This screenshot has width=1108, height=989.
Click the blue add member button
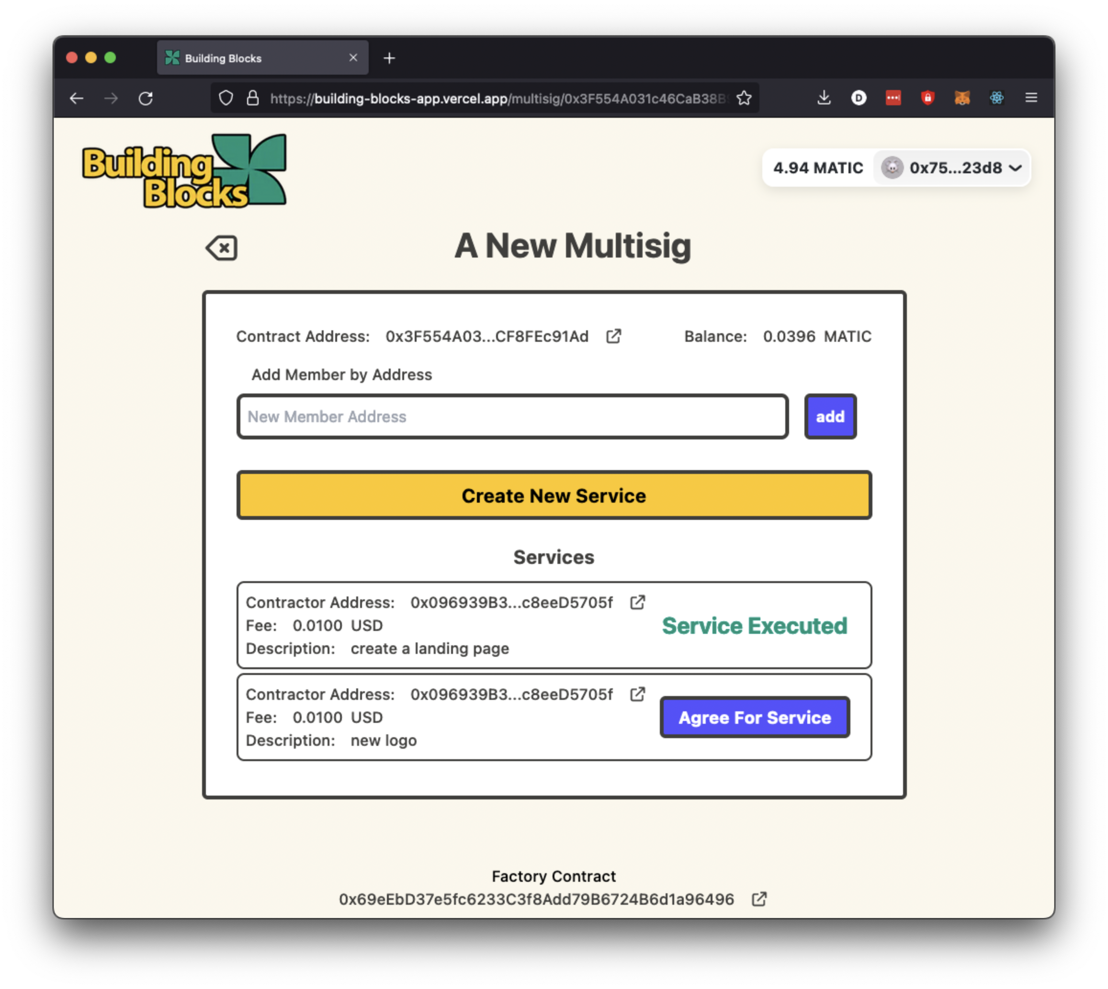[830, 416]
